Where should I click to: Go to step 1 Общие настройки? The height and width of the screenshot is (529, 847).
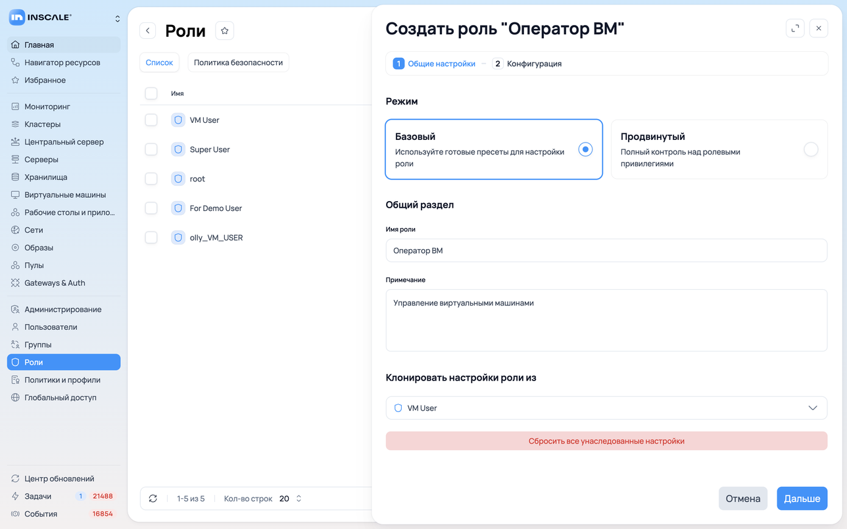point(434,64)
